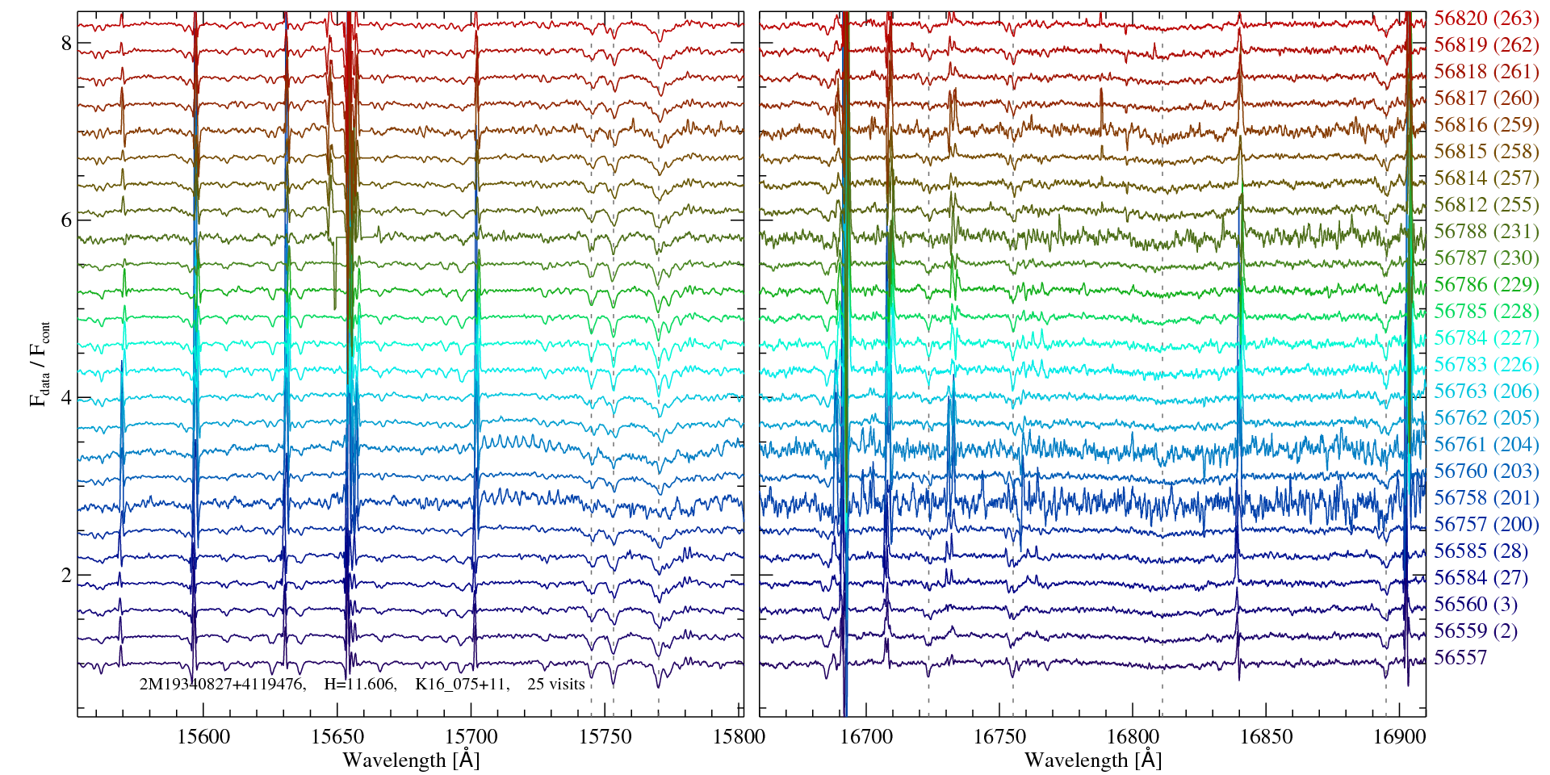
Task: Click the star ID 2M19340827+4119476 text
Action: tap(222, 685)
